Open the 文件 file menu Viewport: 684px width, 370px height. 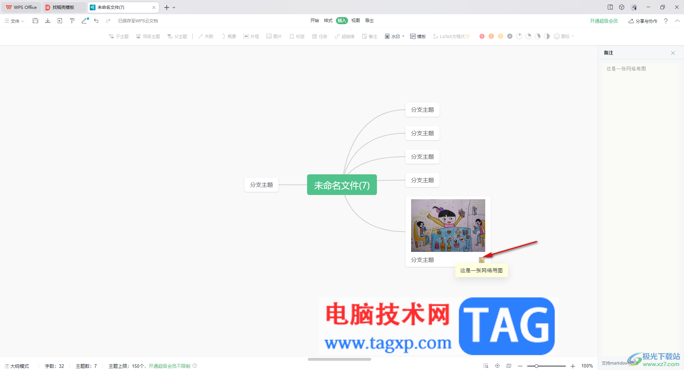coord(15,21)
